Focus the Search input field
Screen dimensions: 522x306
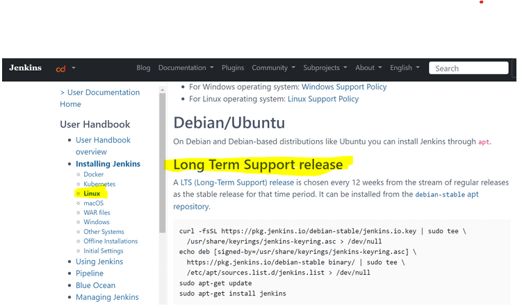(x=468, y=68)
